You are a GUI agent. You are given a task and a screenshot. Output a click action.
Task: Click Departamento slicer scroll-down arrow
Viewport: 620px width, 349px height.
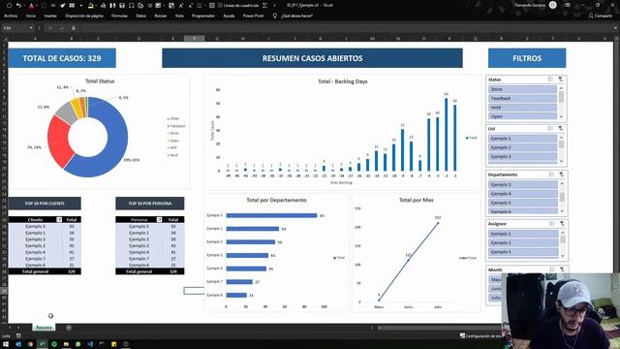pyautogui.click(x=562, y=211)
